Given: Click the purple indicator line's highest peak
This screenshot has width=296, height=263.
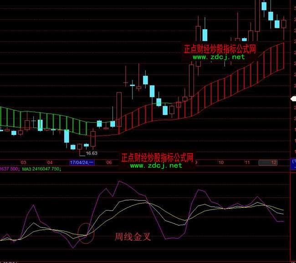Looking at the screenshot, I should pos(120,181).
